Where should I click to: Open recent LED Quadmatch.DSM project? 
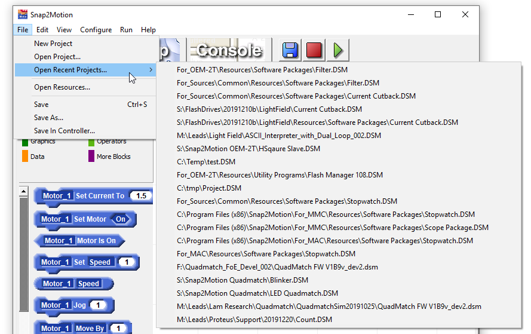(339, 293)
